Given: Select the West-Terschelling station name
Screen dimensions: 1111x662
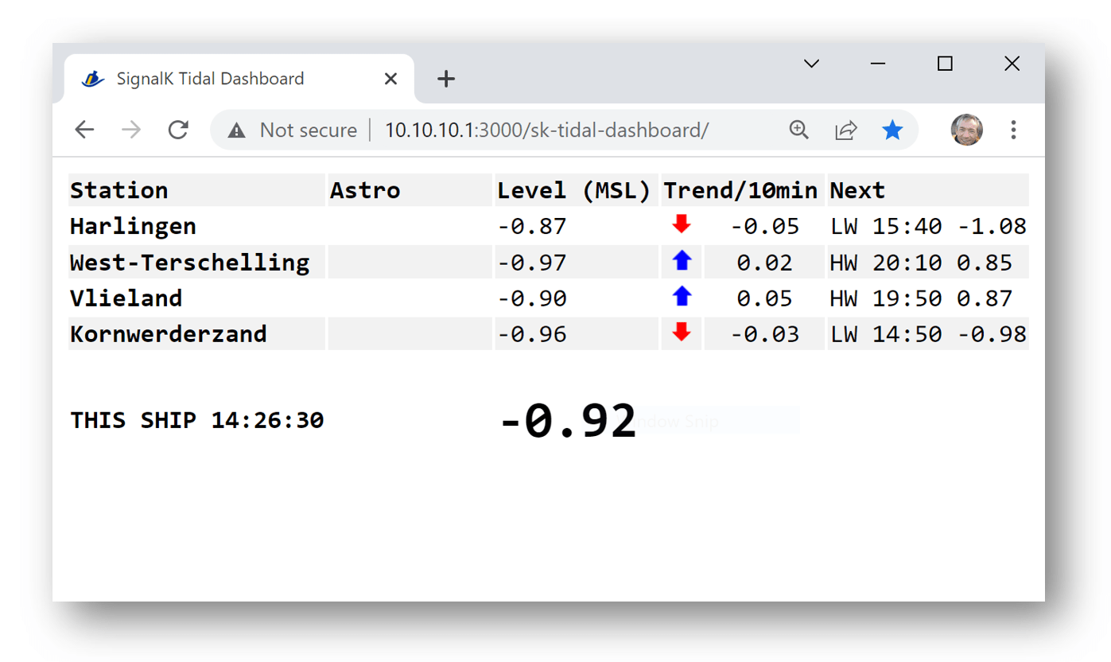Looking at the screenshot, I should point(189,262).
